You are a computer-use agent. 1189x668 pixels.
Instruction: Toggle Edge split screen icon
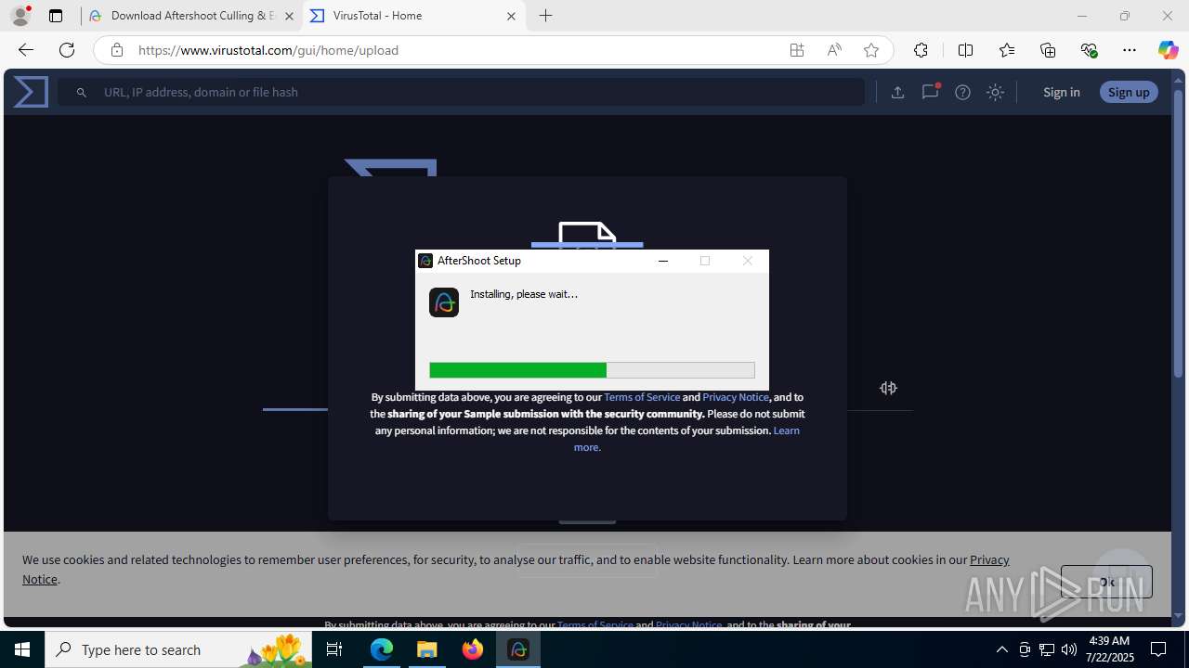click(x=965, y=50)
